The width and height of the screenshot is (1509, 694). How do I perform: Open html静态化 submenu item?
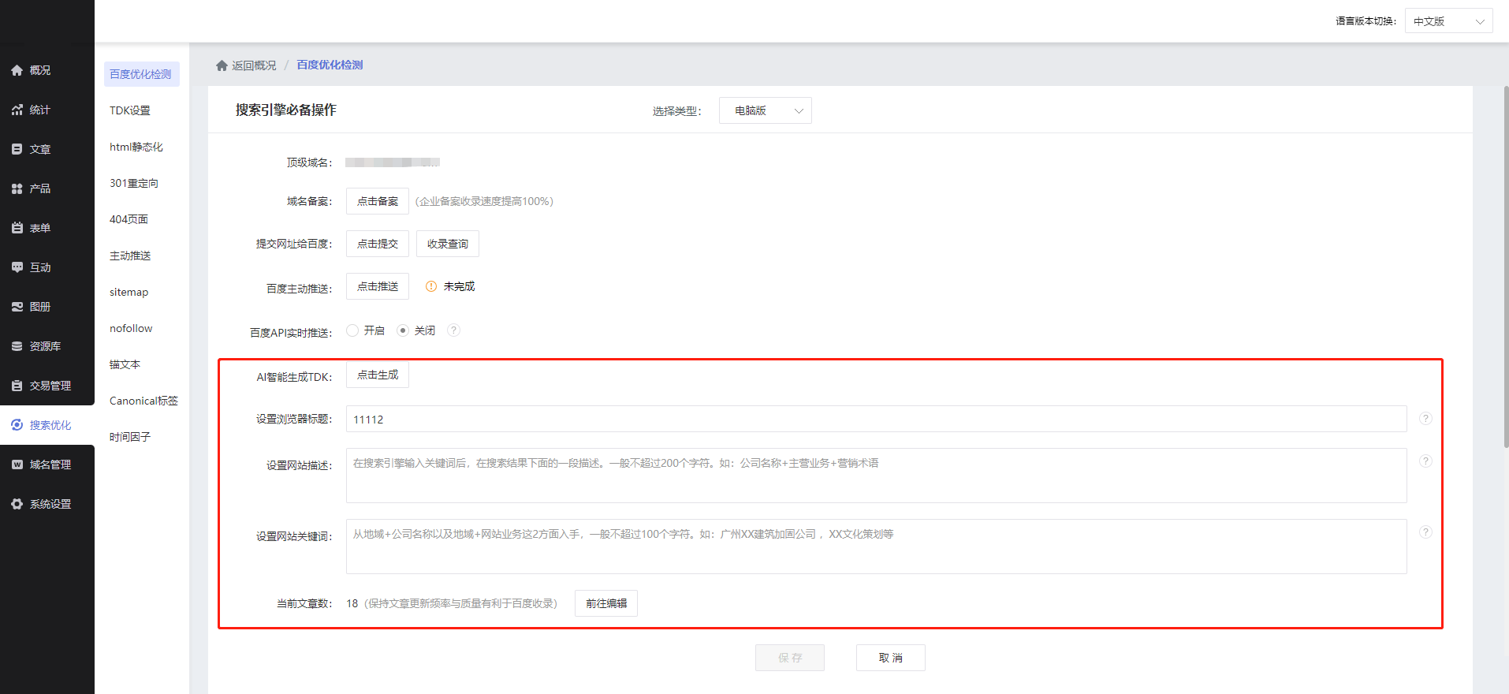pyautogui.click(x=136, y=147)
